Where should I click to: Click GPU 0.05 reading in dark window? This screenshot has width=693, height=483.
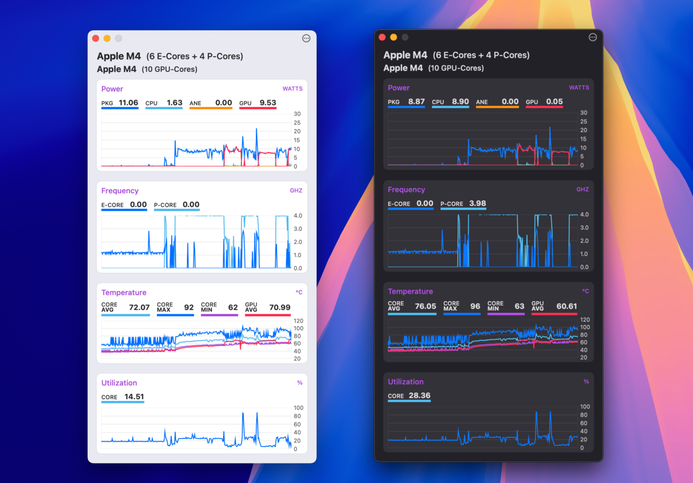544,102
